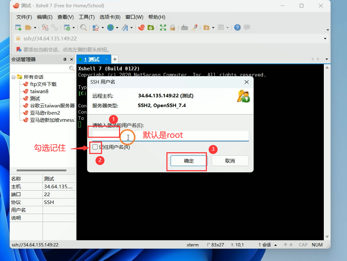This screenshot has width=347, height=261.
Task: Close the SSH 用户名 dialog
Action: click(247, 82)
